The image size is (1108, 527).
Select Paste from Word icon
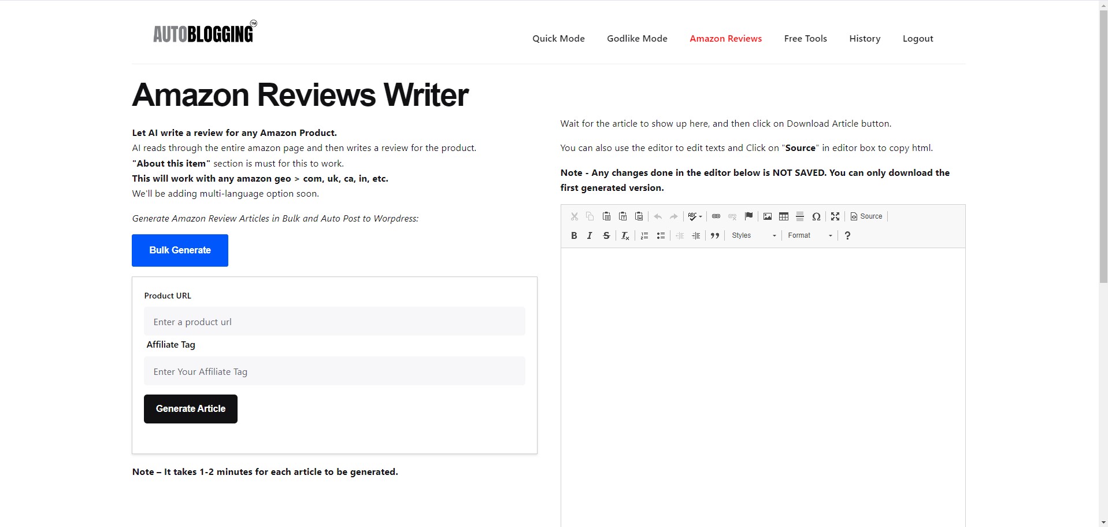[x=639, y=216]
